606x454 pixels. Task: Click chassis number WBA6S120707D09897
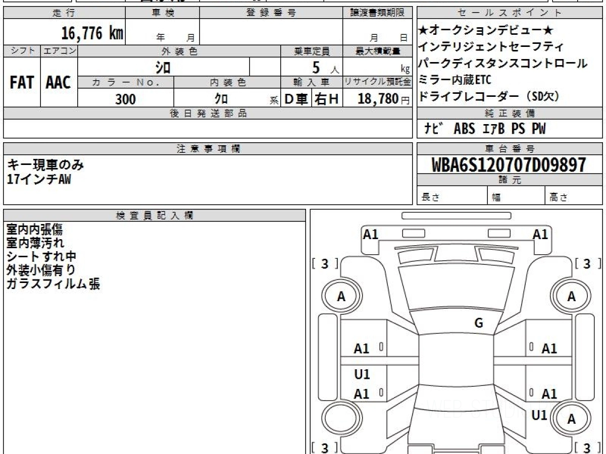tap(509, 164)
